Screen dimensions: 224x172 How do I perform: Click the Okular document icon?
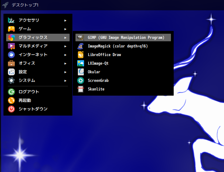click(81, 72)
